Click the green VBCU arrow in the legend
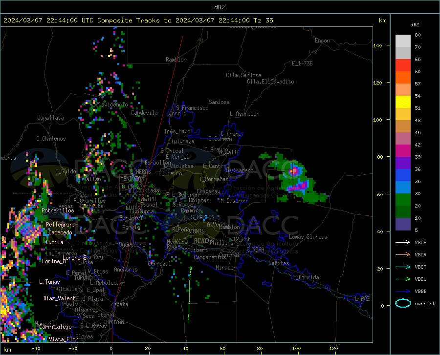This screenshot has height=355, width=440. coord(403,279)
